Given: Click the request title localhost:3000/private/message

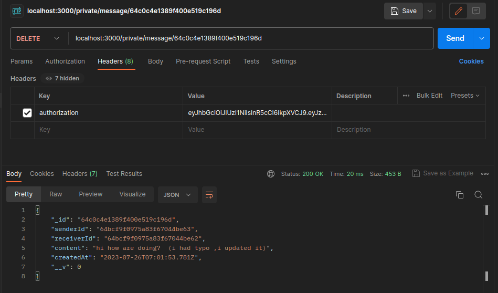Looking at the screenshot, I should click(124, 11).
